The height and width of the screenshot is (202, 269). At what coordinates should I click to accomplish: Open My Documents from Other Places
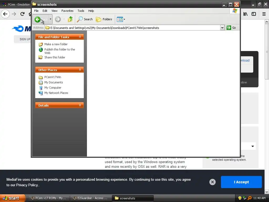coord(54,82)
